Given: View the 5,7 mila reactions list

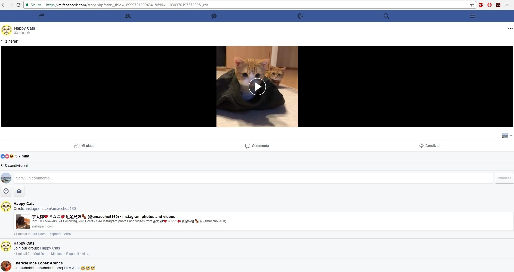Looking at the screenshot, I should pyautogui.click(x=22, y=156).
